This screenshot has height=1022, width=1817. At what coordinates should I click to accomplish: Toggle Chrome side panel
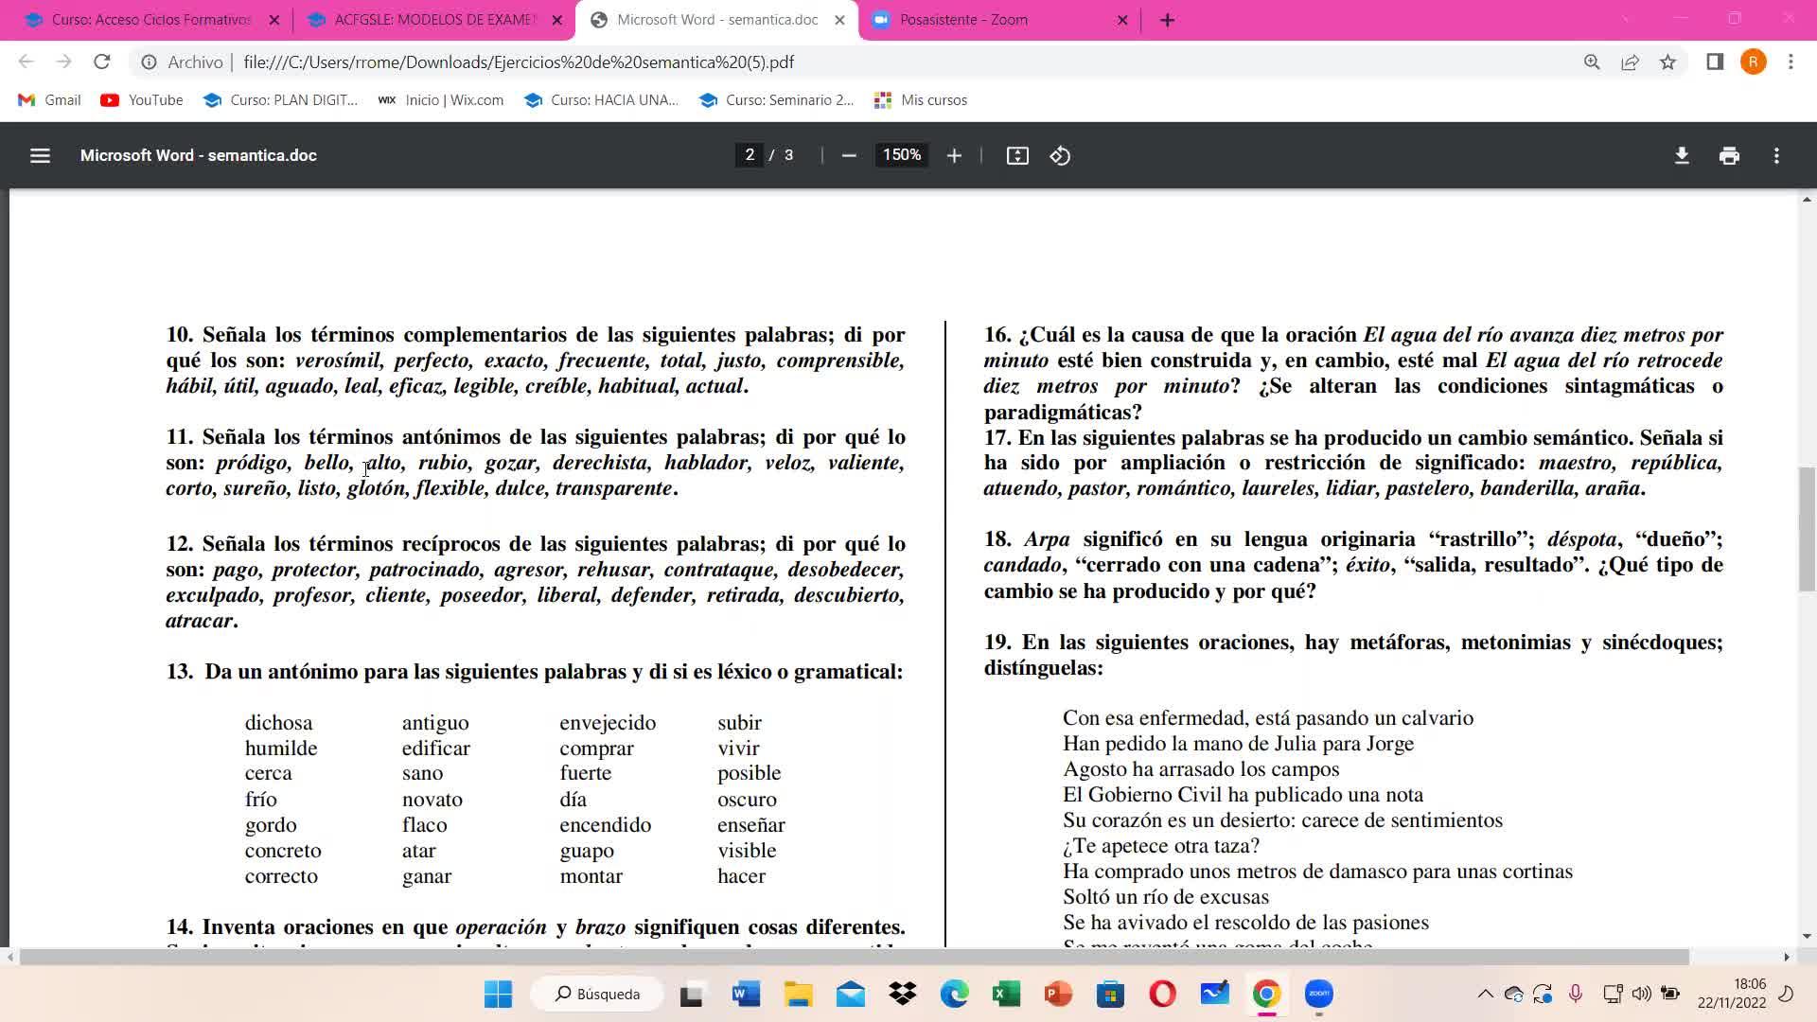click(x=1715, y=62)
